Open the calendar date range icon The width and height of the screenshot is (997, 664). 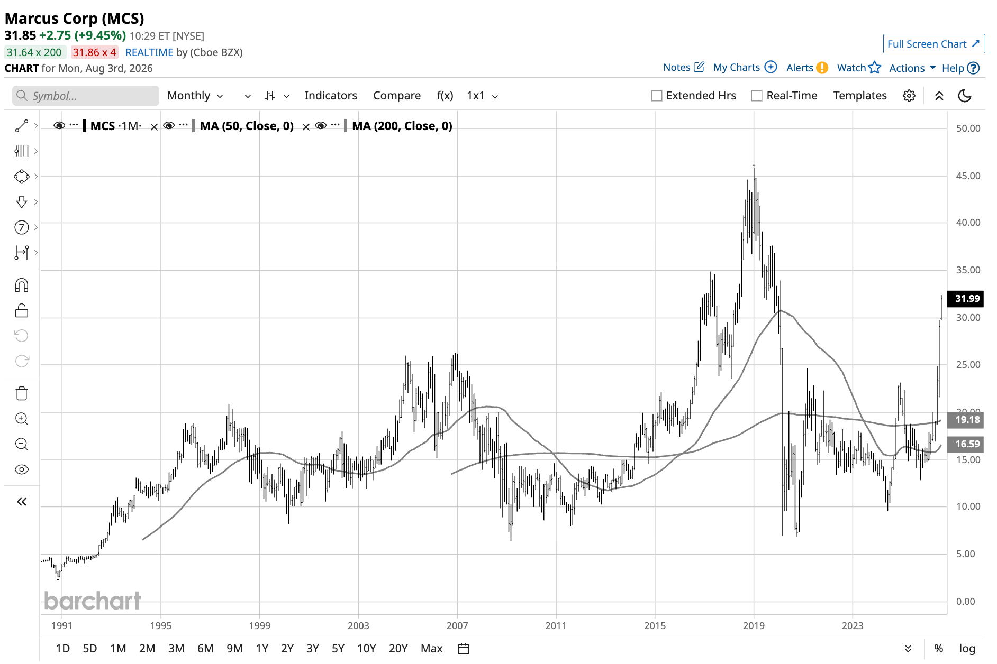[x=464, y=649]
